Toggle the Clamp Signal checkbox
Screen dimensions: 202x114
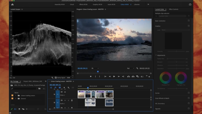(x=56, y=78)
